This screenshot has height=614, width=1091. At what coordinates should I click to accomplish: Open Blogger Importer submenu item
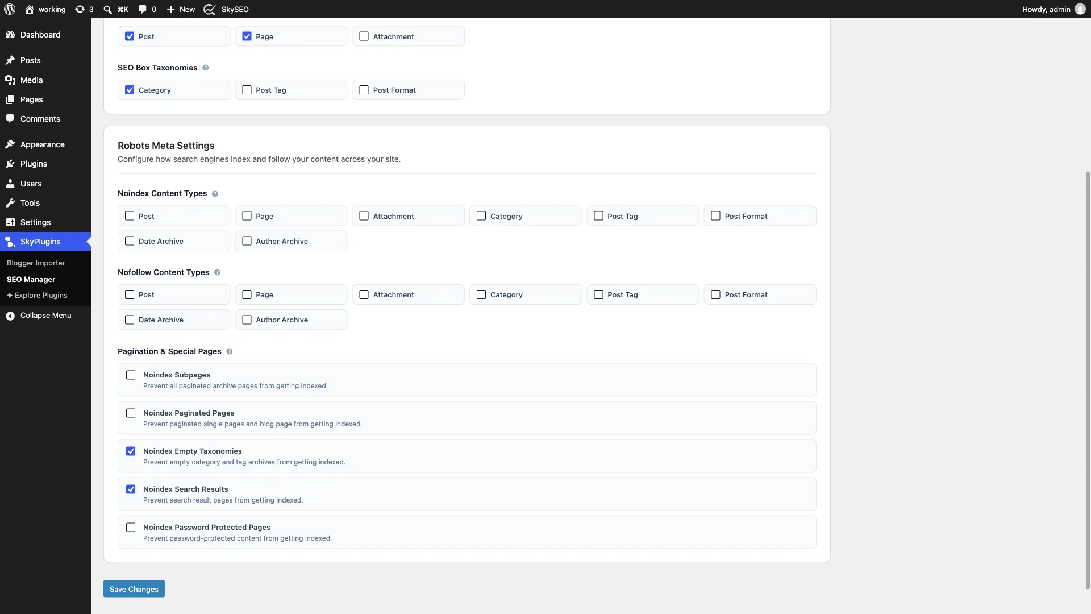click(x=36, y=263)
